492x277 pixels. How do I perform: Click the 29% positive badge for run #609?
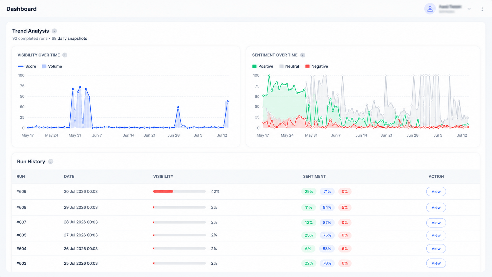[x=309, y=191]
